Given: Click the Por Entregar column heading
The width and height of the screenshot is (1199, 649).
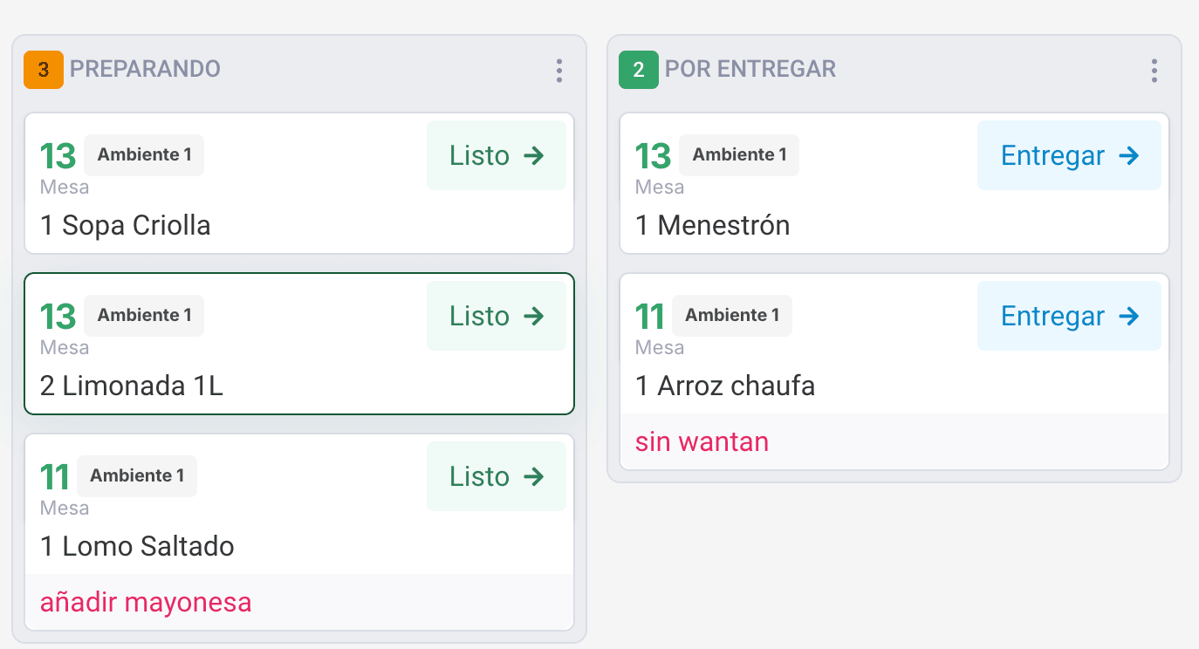Looking at the screenshot, I should 750,69.
